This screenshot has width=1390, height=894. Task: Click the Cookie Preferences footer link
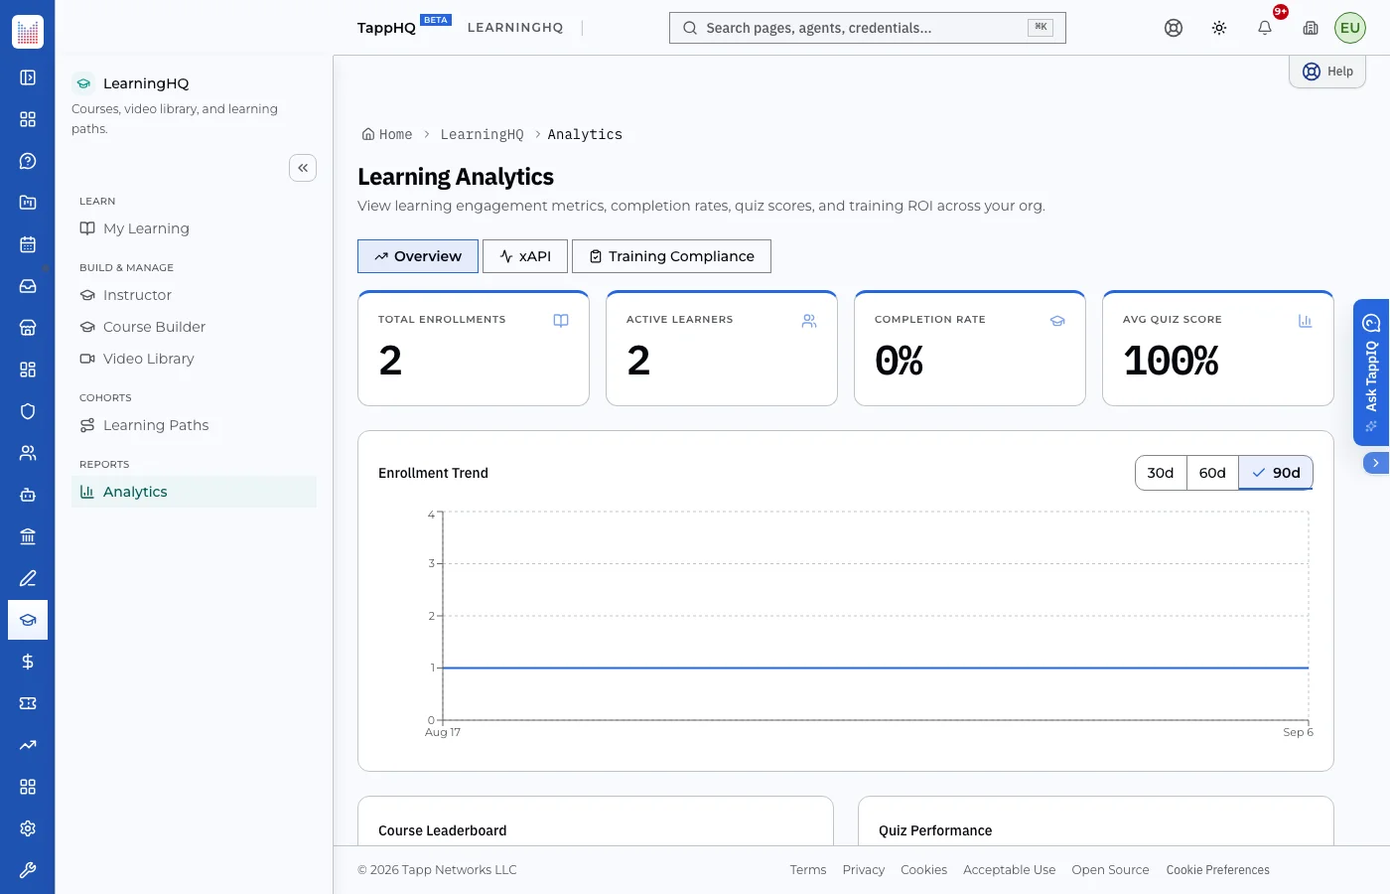tap(1217, 869)
